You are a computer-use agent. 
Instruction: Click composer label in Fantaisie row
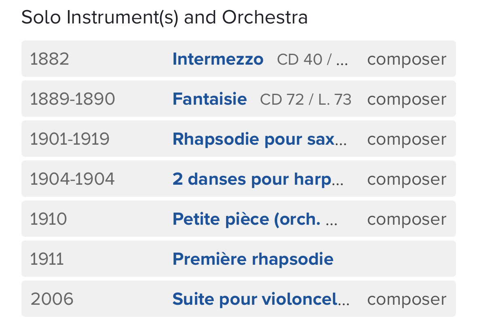pos(407,100)
